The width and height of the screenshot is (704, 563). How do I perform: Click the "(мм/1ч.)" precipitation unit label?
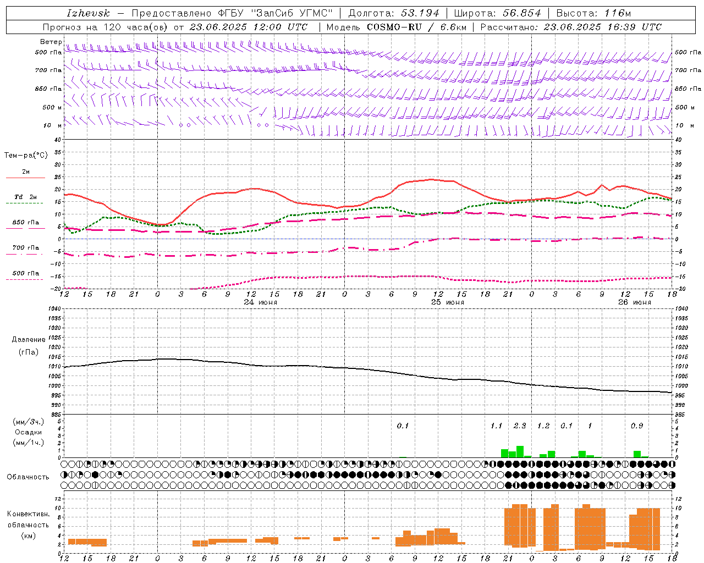[29, 443]
